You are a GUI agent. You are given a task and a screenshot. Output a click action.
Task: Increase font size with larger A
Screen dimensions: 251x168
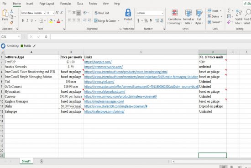[57, 13]
